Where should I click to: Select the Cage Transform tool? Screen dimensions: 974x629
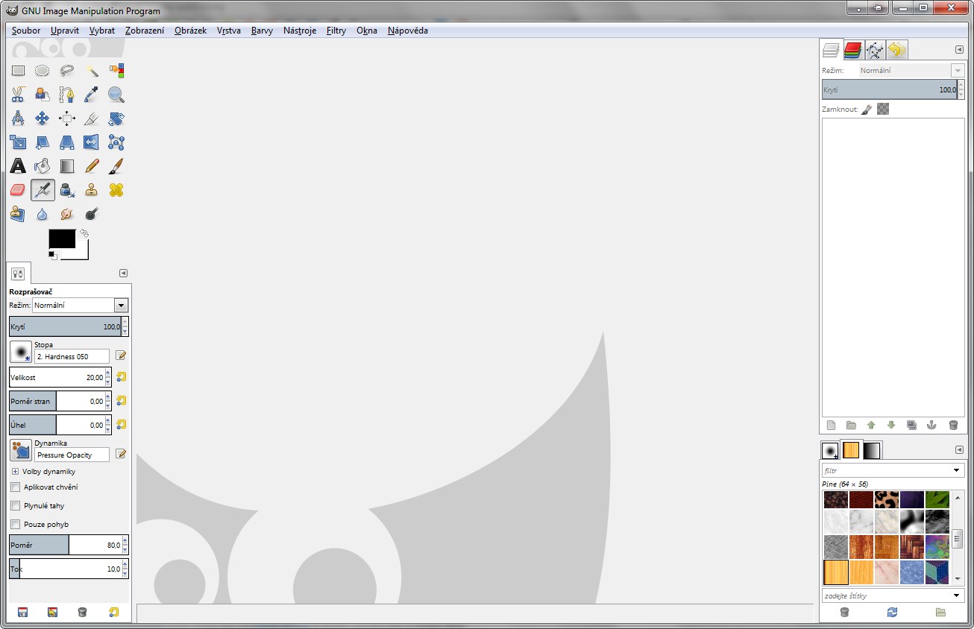116,142
